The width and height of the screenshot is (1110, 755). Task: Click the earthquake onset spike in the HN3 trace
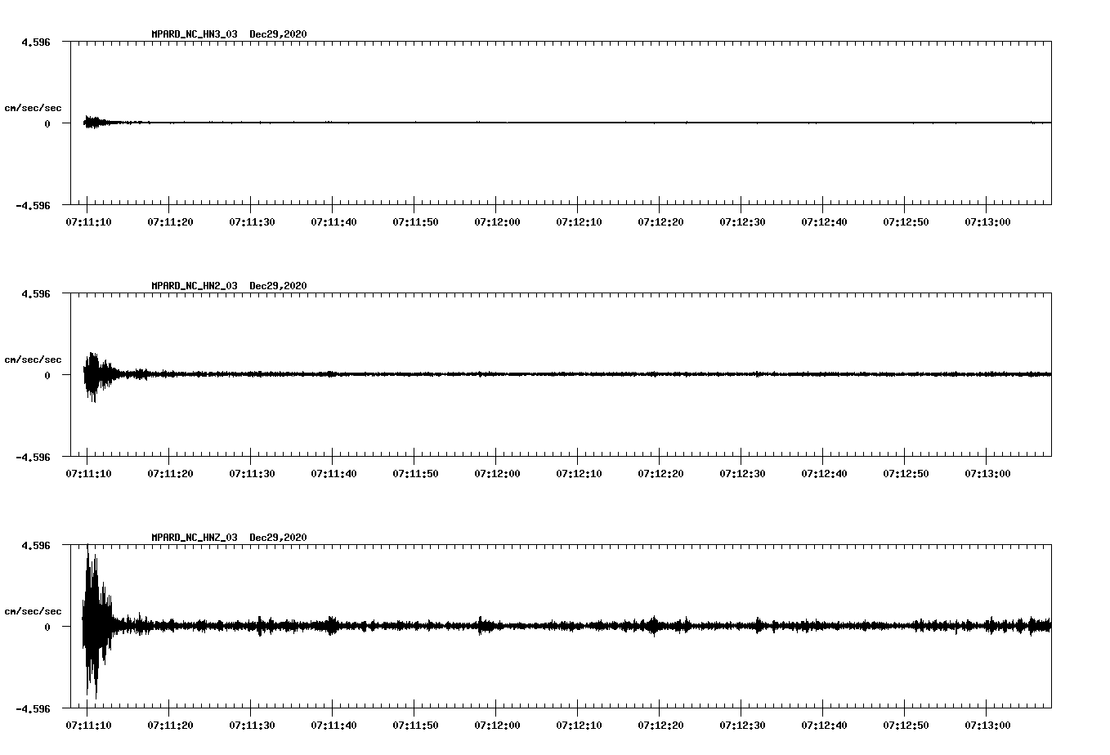click(90, 122)
